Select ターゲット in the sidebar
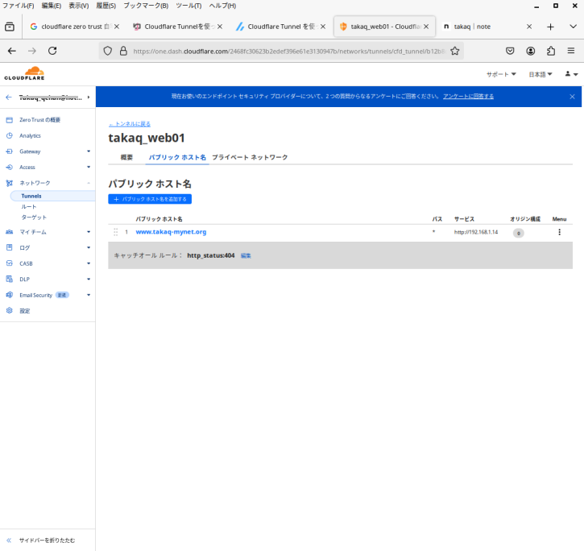Screen dimensions: 584x551 34,217
